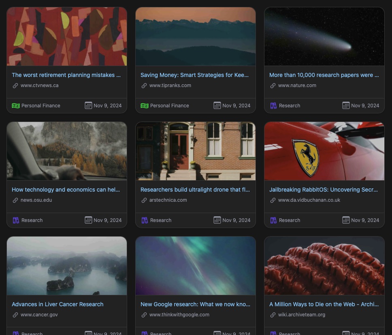The width and height of the screenshot is (392, 335).
Task: Click the aurora thumbnail on the Google research card
Action: (195, 266)
